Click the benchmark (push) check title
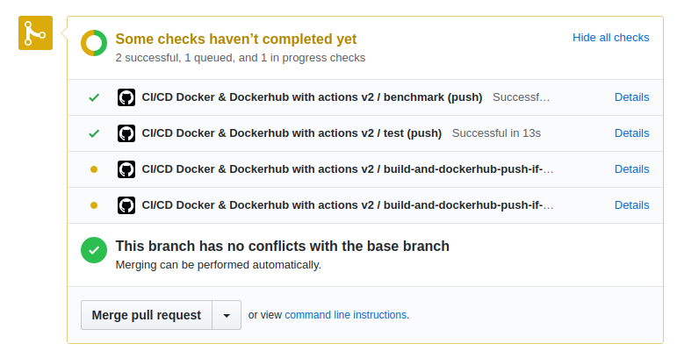 coord(312,97)
